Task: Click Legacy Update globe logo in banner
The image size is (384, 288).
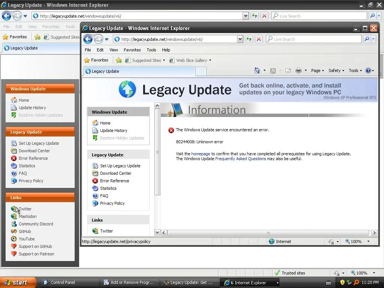Action: coord(127,89)
